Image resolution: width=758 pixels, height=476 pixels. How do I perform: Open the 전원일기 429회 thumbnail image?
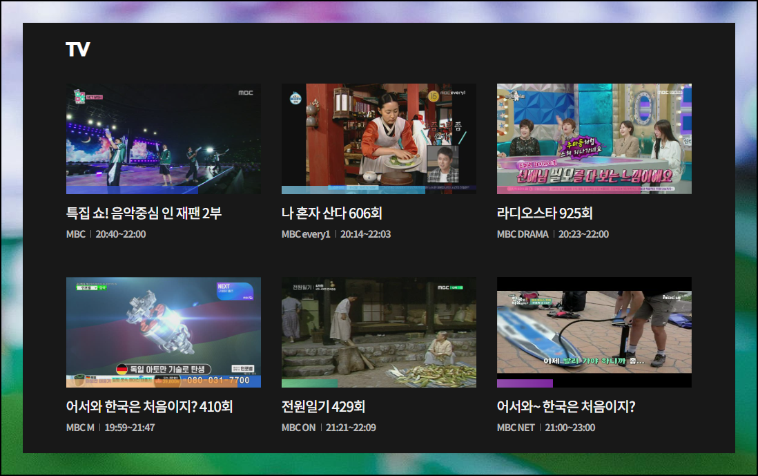(379, 332)
